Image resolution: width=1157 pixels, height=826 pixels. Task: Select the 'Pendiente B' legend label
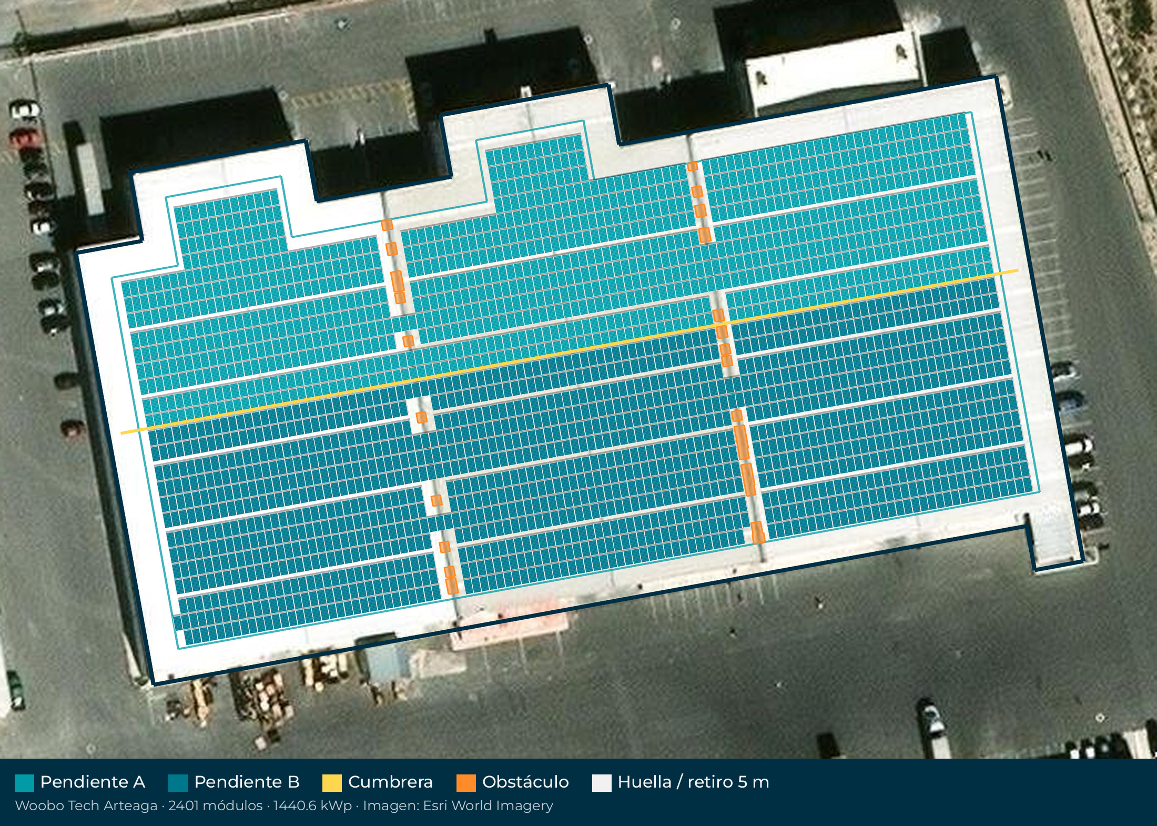click(x=247, y=782)
